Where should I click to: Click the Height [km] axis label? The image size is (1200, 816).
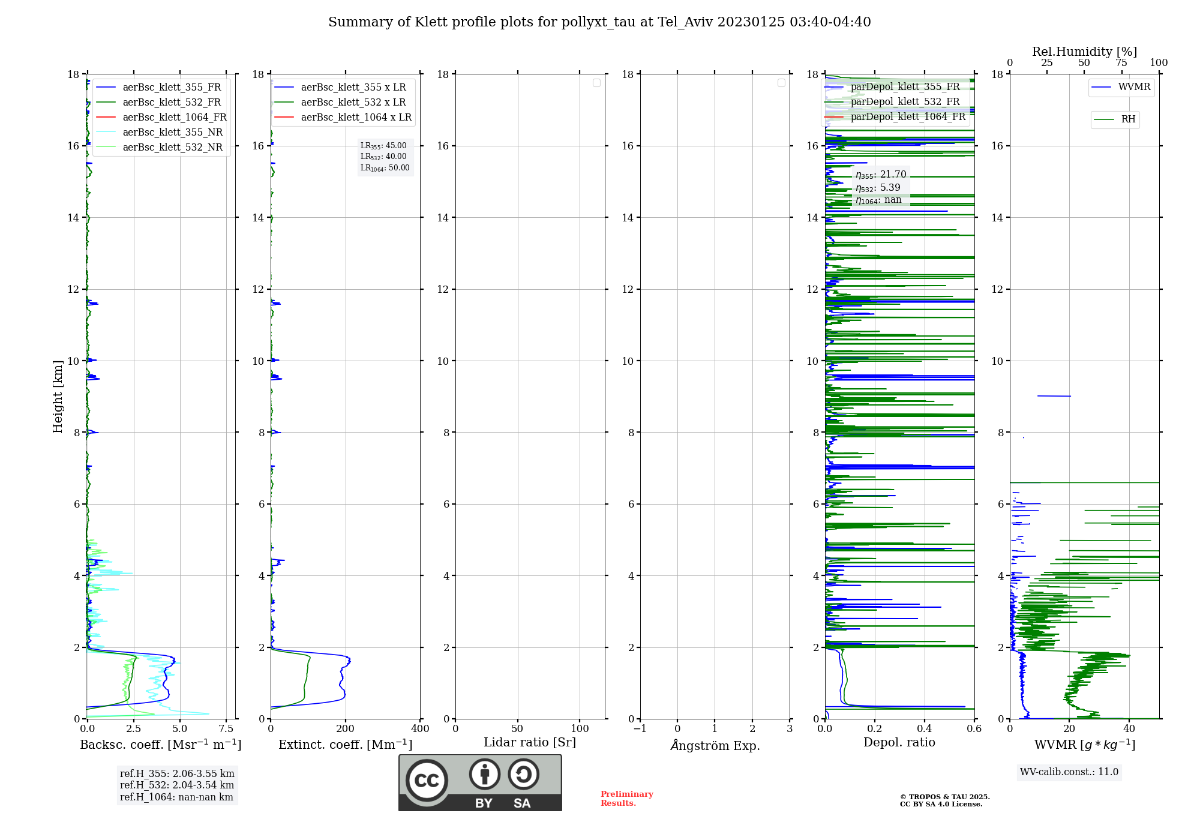pos(58,397)
